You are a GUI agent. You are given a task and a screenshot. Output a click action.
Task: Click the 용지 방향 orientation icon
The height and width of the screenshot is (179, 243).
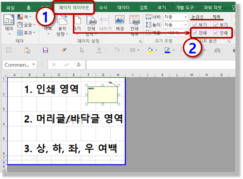(62, 19)
